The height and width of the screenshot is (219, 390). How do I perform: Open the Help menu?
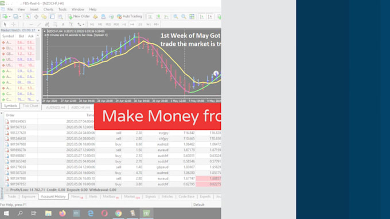point(93,9)
